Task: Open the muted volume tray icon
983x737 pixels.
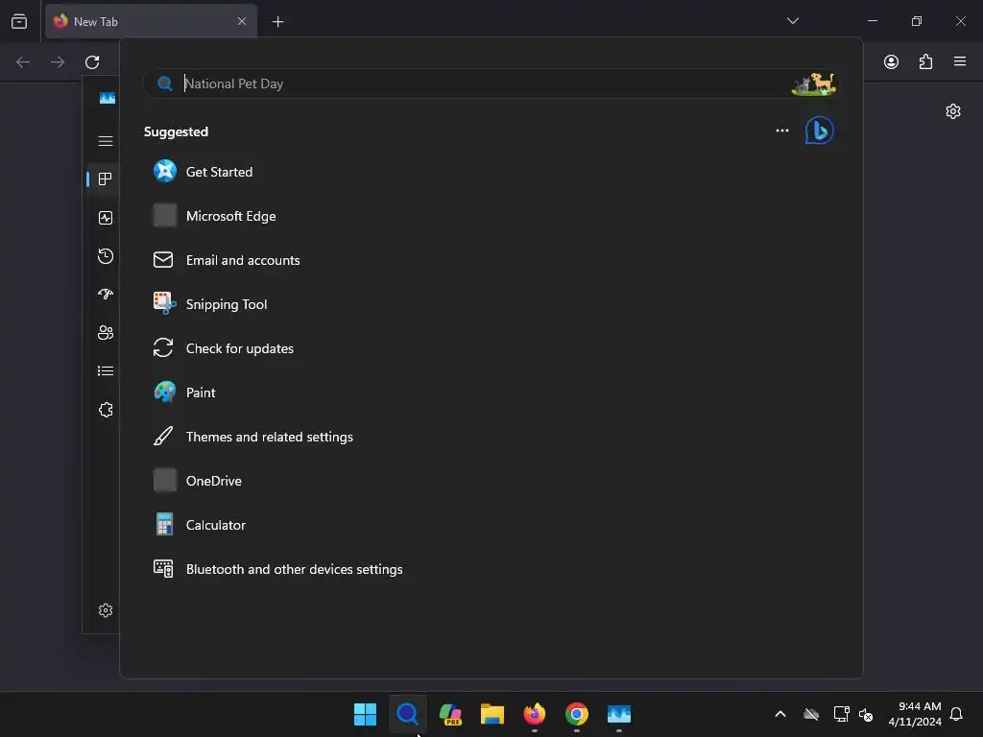Action: [x=867, y=714]
